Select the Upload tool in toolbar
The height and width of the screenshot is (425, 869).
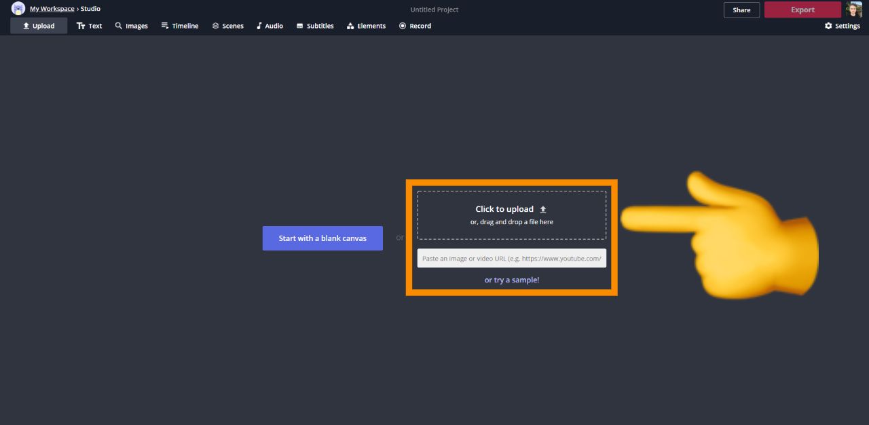(39, 26)
